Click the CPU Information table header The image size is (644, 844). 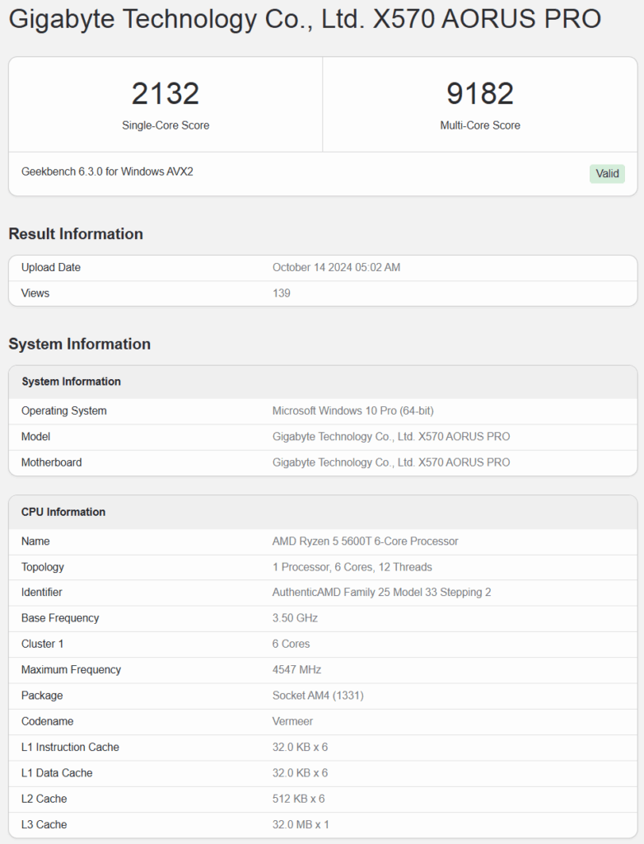(63, 512)
